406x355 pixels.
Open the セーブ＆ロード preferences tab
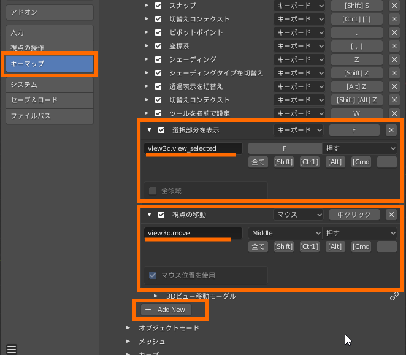coord(50,100)
